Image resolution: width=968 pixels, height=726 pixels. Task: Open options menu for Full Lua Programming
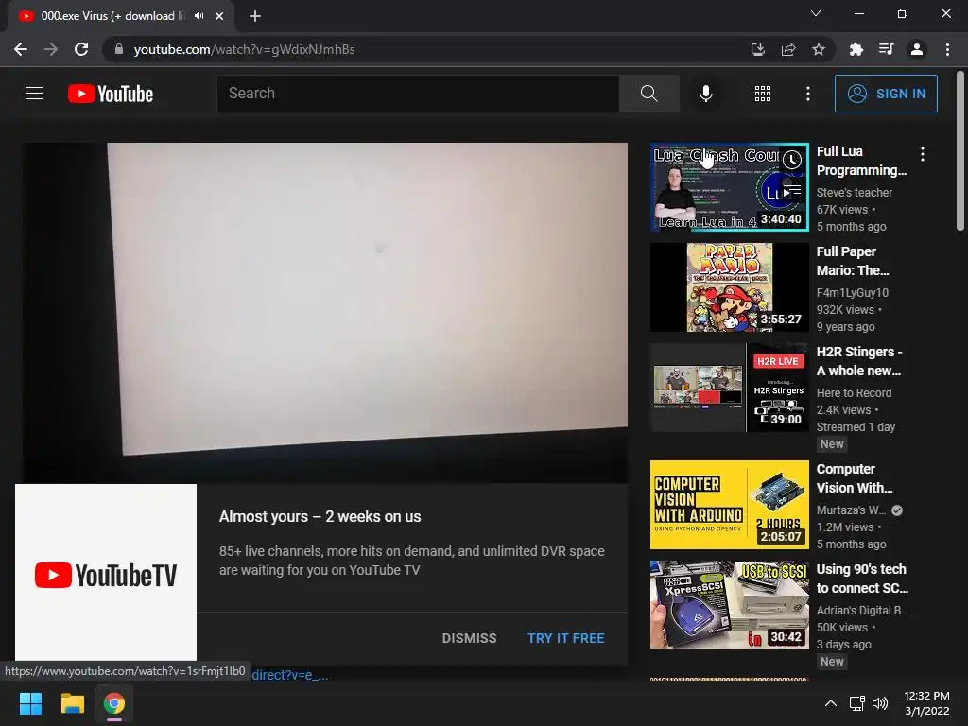point(923,154)
